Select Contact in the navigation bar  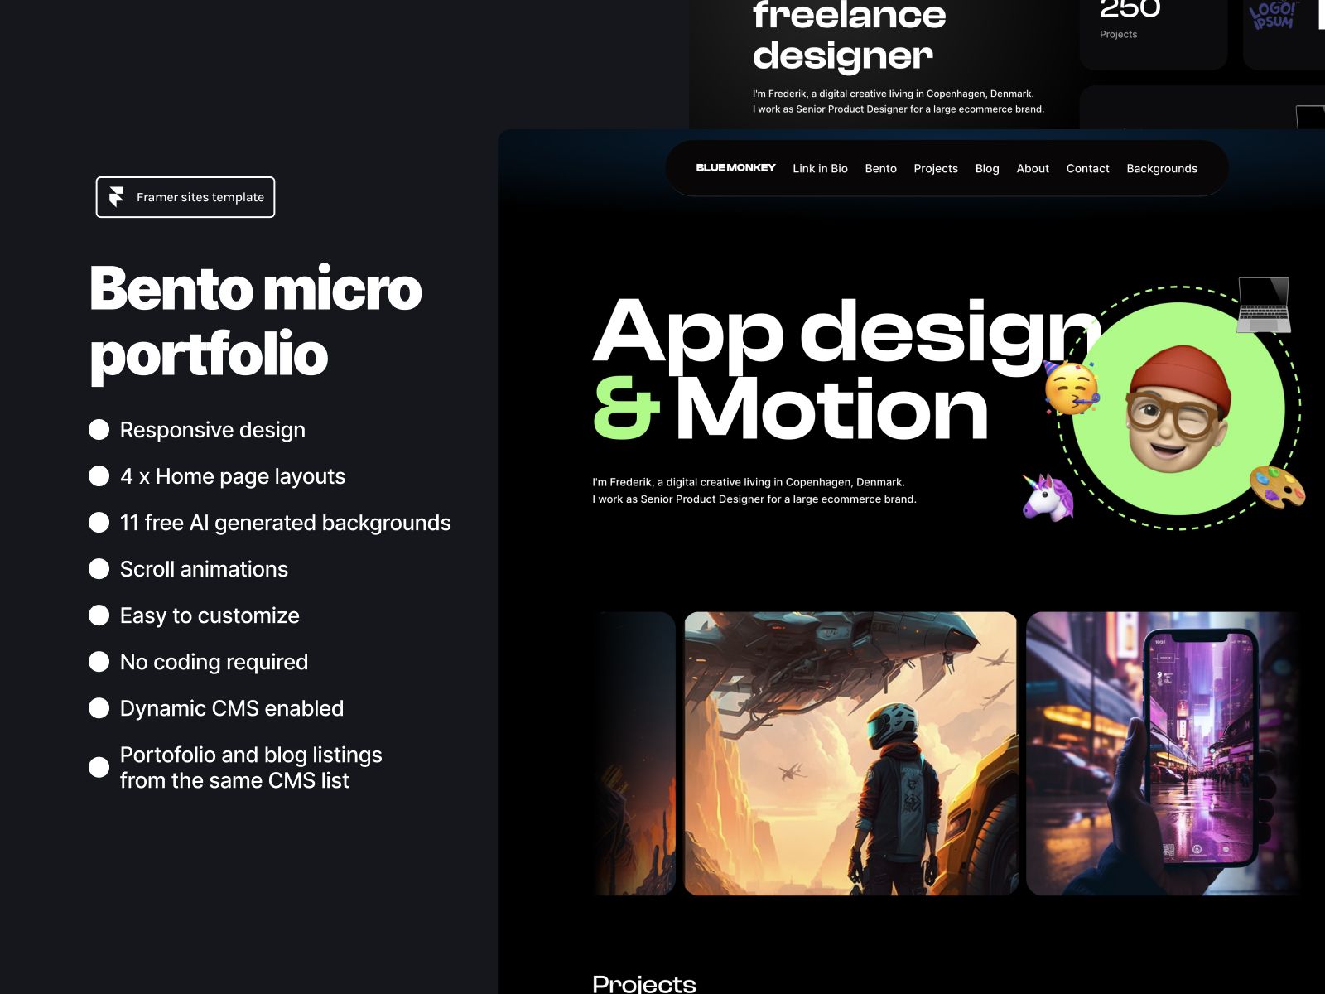tap(1087, 169)
